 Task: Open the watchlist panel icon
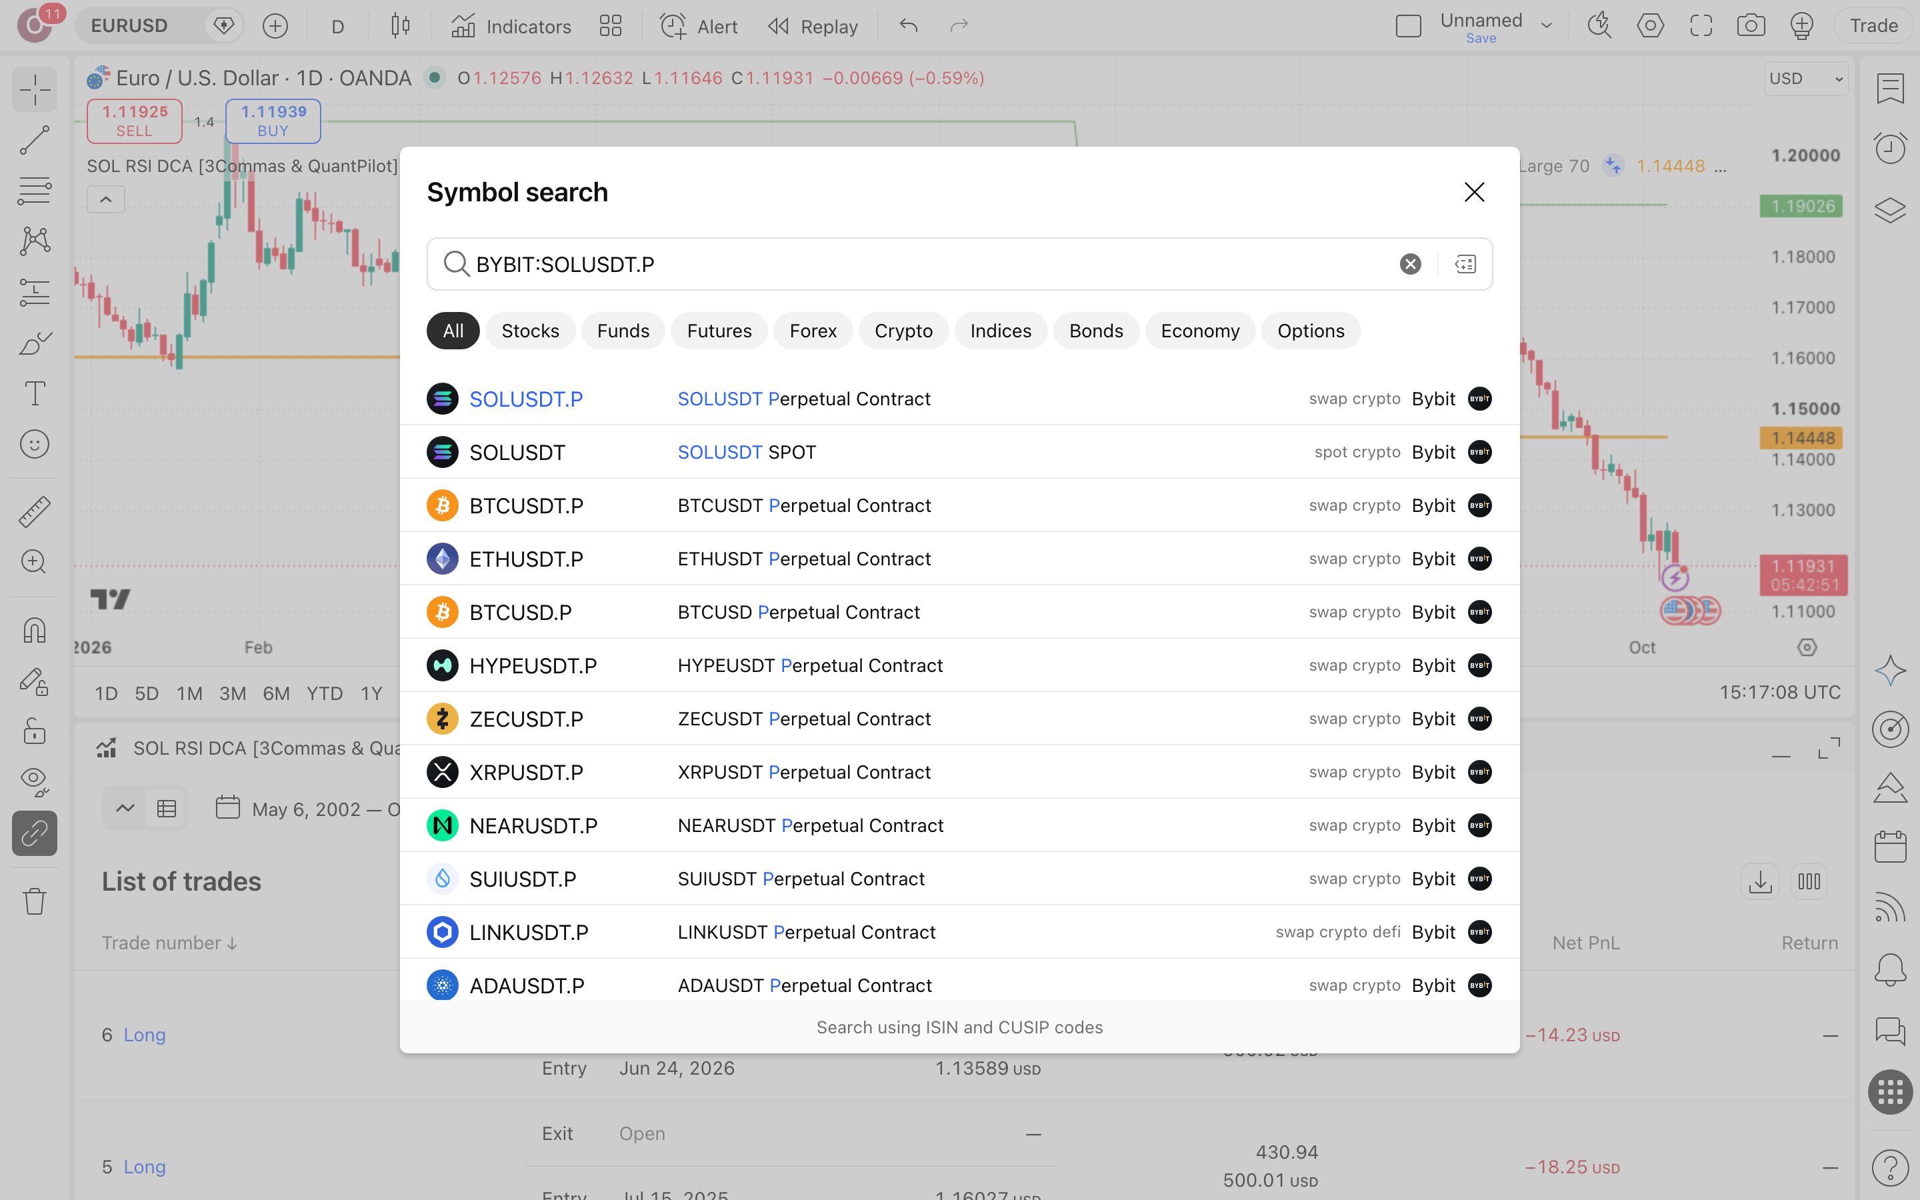pos(1890,87)
